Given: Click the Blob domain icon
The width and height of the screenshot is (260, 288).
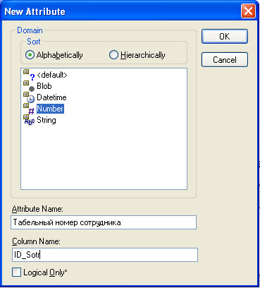Looking at the screenshot, I should pos(29,86).
